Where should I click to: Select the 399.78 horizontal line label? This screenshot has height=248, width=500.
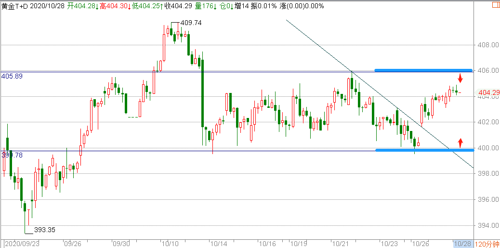click(12, 155)
